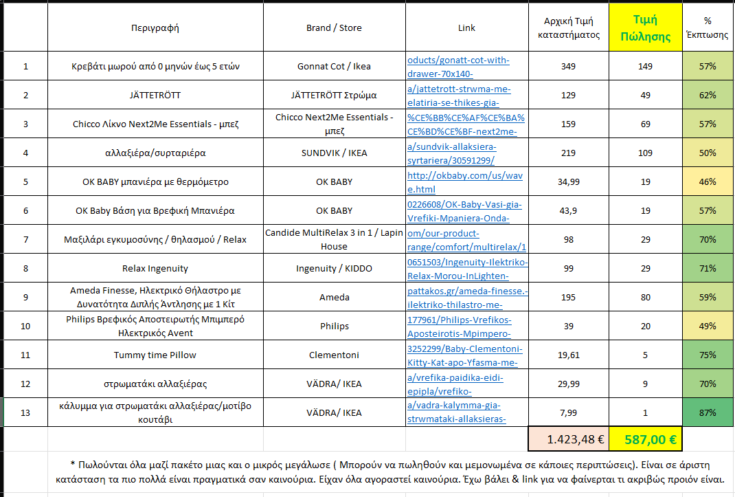Click the 'JÄTTETRÖTT Στρώμα' brand cell
The image size is (735, 497).
tap(335, 96)
